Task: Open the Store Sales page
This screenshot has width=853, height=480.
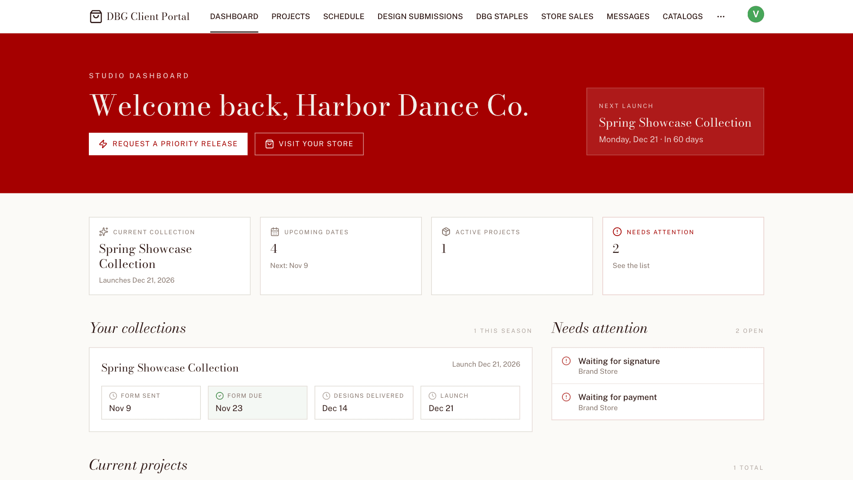Action: tap(567, 16)
